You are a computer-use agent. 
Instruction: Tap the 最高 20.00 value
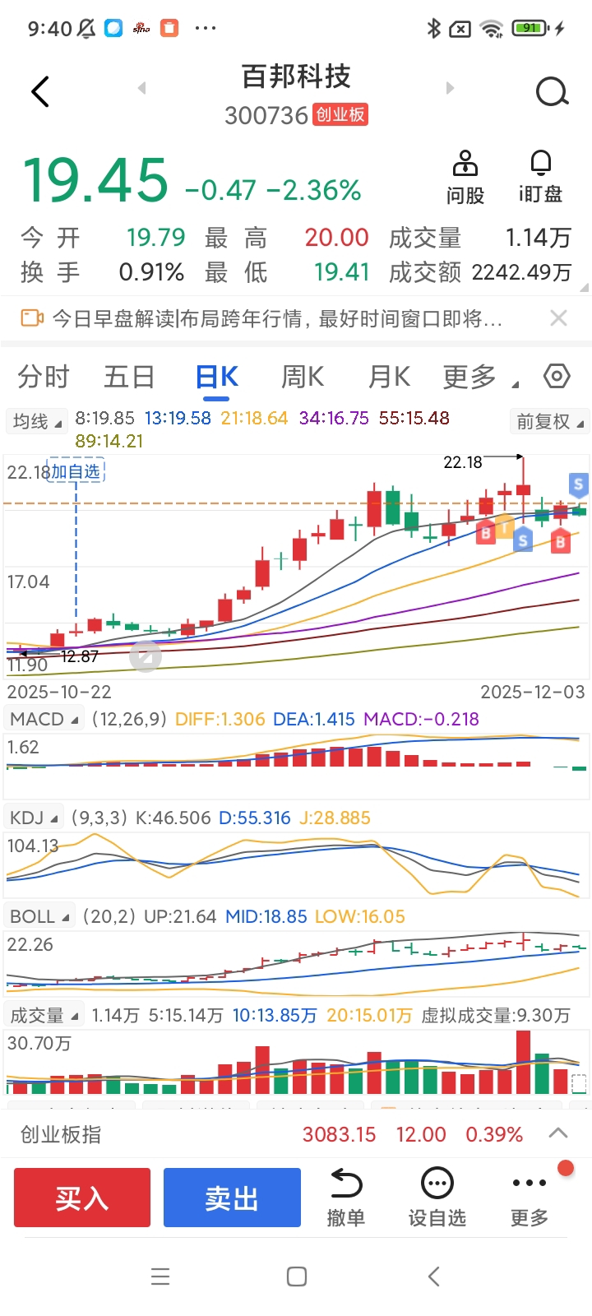tap(336, 238)
